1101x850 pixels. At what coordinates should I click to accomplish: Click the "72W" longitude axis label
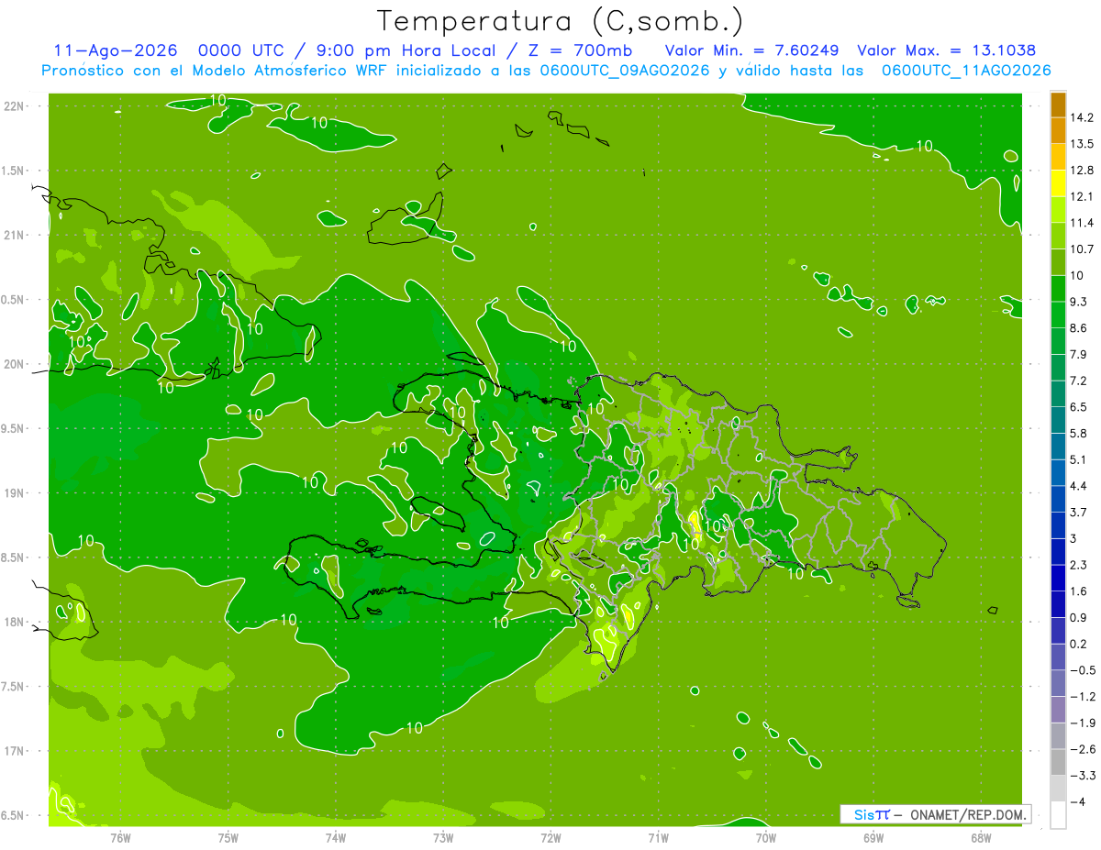pos(550,837)
